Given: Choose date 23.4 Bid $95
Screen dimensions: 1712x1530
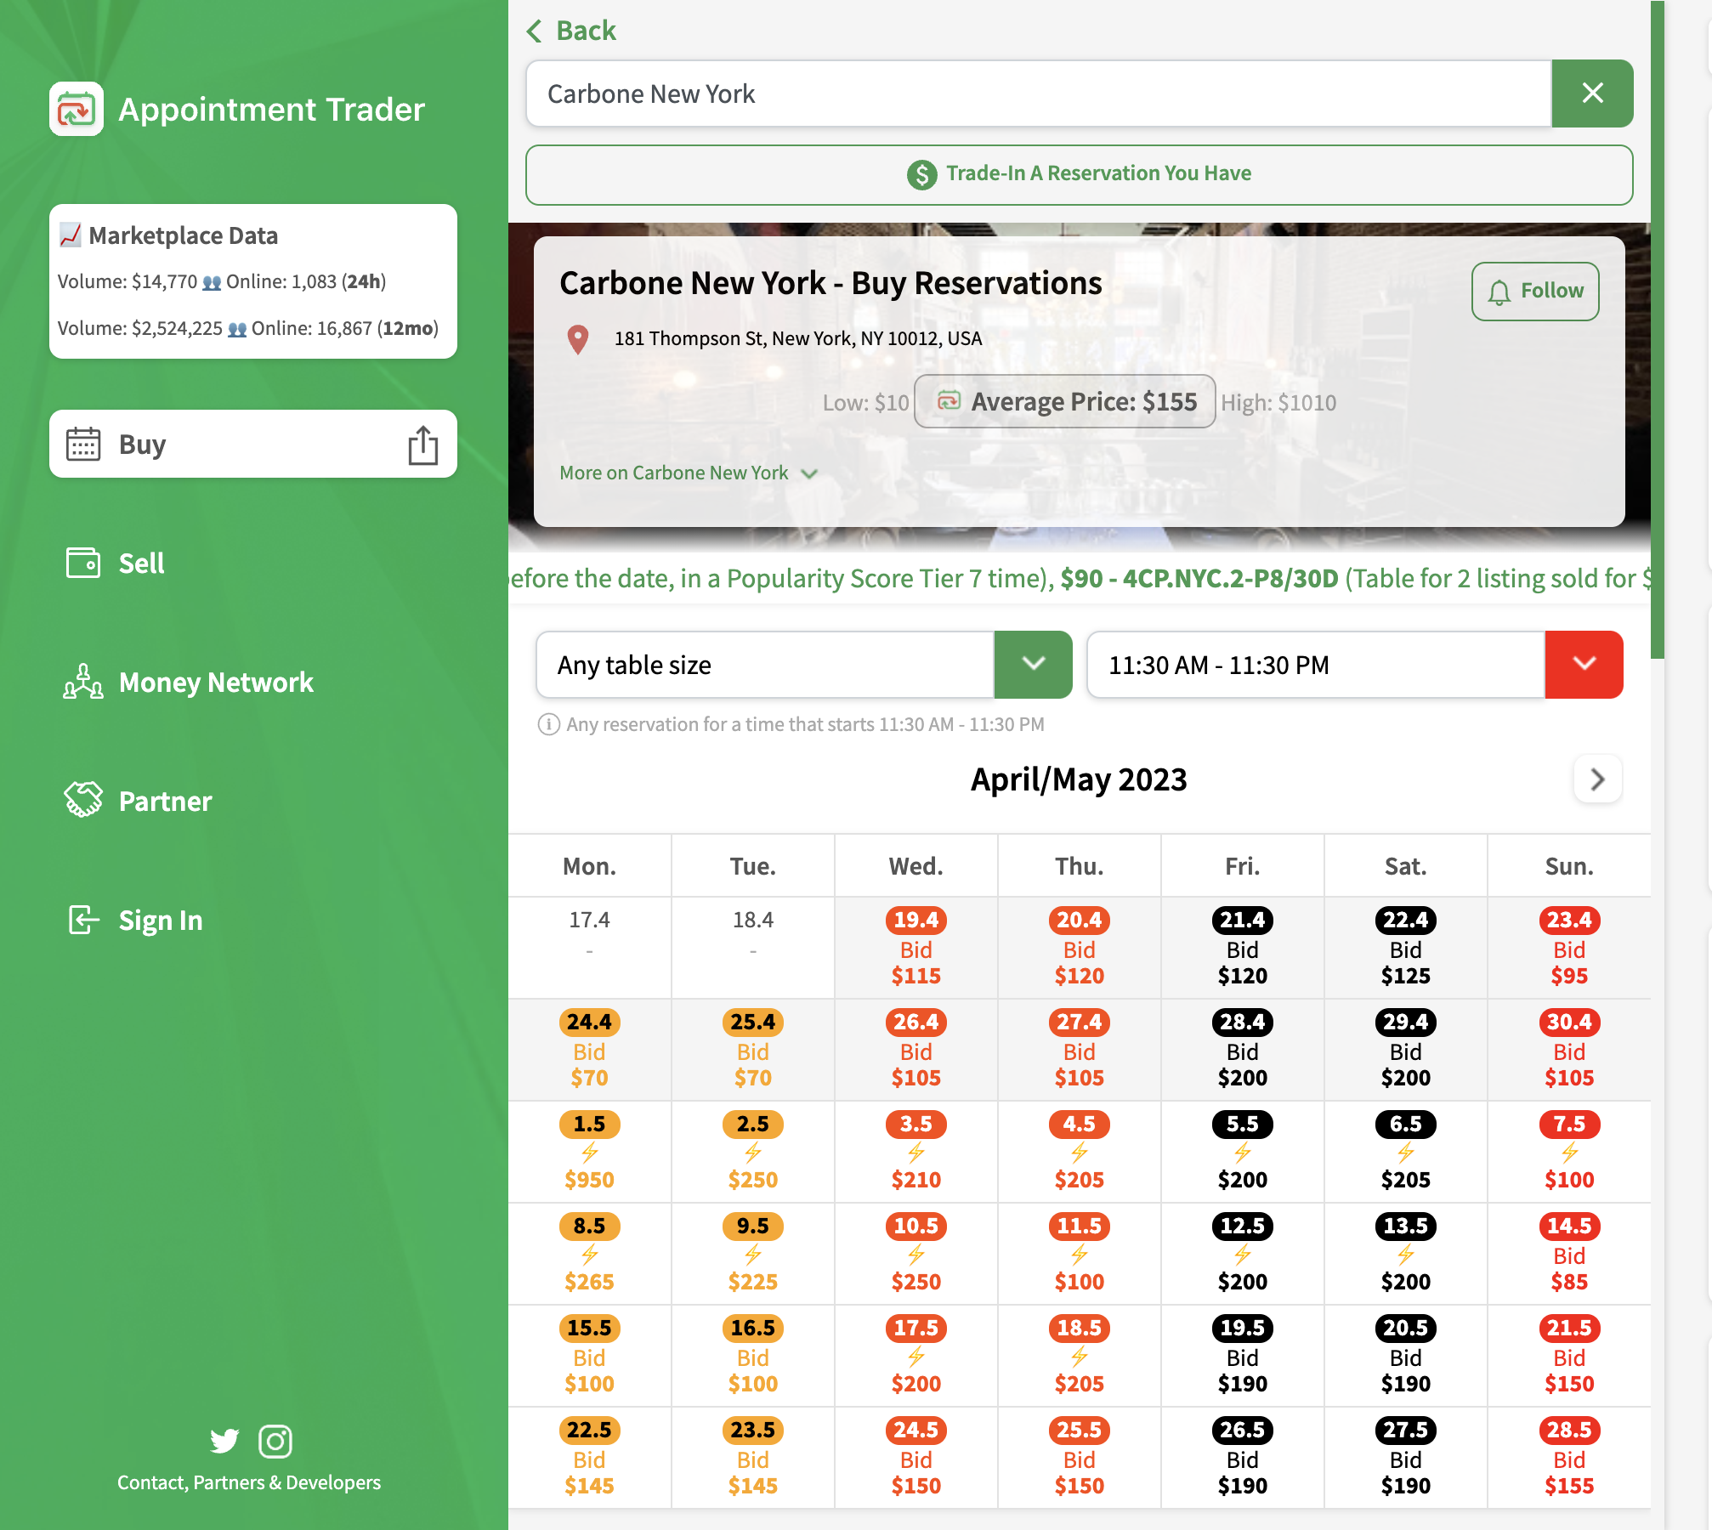Looking at the screenshot, I should coord(1569,948).
